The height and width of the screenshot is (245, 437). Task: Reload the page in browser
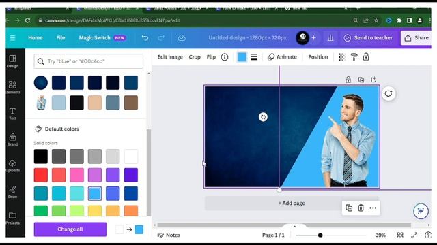pos(27,20)
